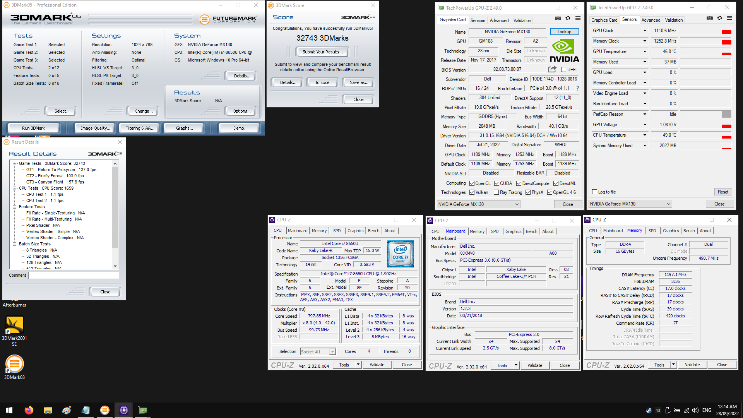Open the GPU Clock sensor dropdown
The width and height of the screenshot is (743, 418).
645,31
